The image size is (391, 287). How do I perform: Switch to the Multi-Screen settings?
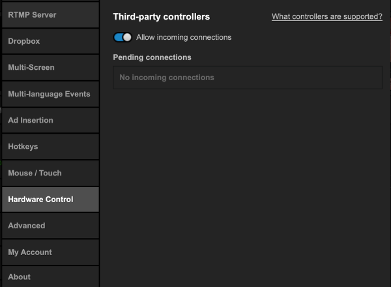click(50, 67)
